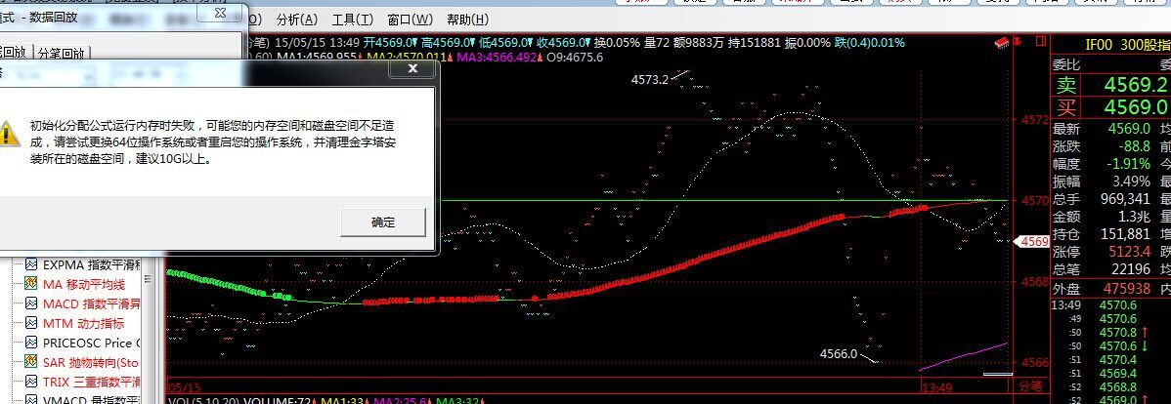Open the 帮助(H) menu
This screenshot has width=1171, height=404.
(468, 20)
